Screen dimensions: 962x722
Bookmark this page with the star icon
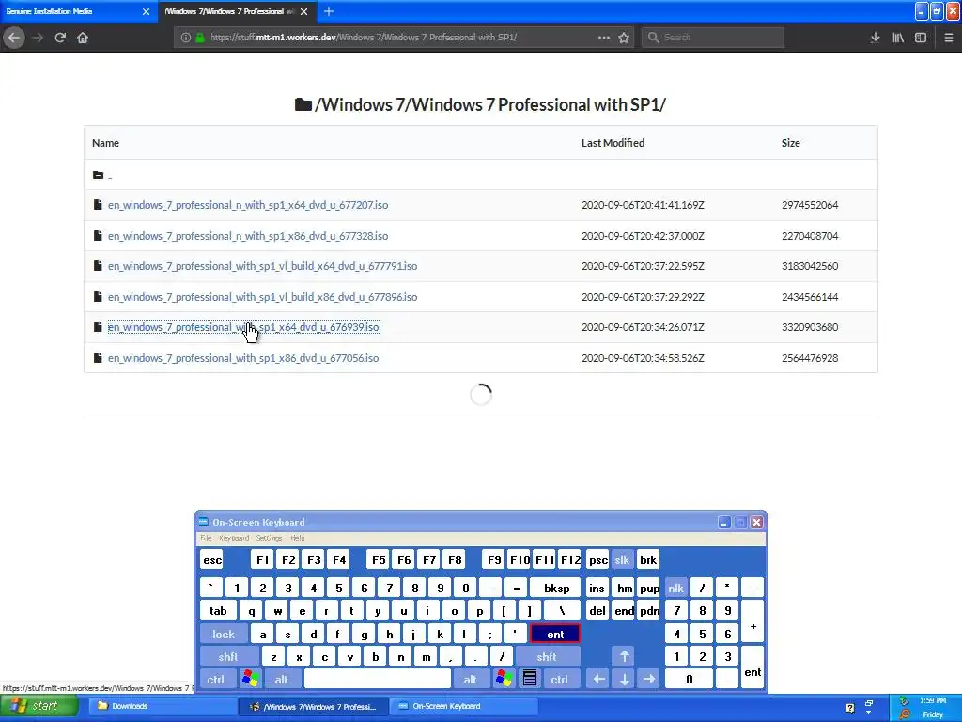point(624,38)
